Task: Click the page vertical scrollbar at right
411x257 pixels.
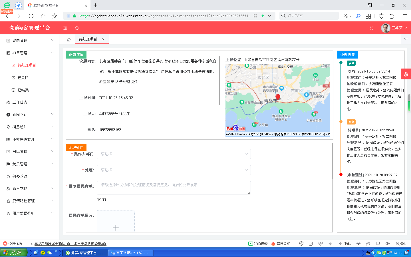Action: click(x=409, y=103)
